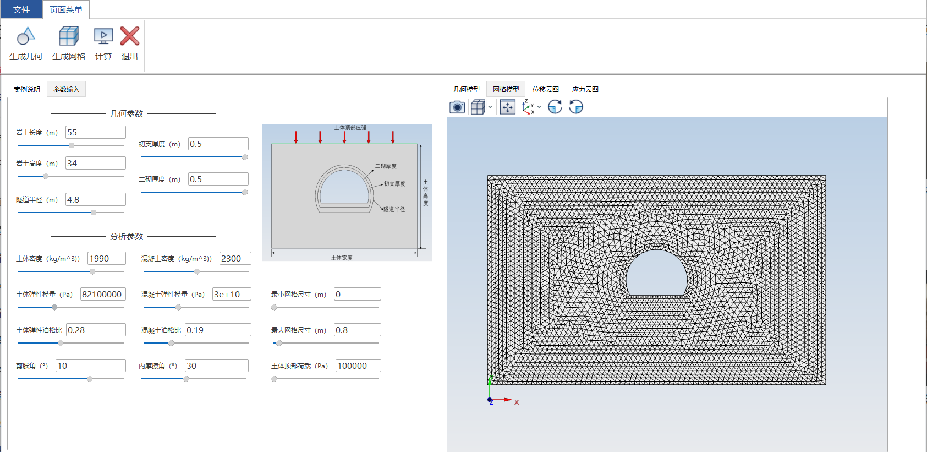This screenshot has width=927, height=452.
Task: Click the 岩土高度 input field
Action: coord(96,163)
